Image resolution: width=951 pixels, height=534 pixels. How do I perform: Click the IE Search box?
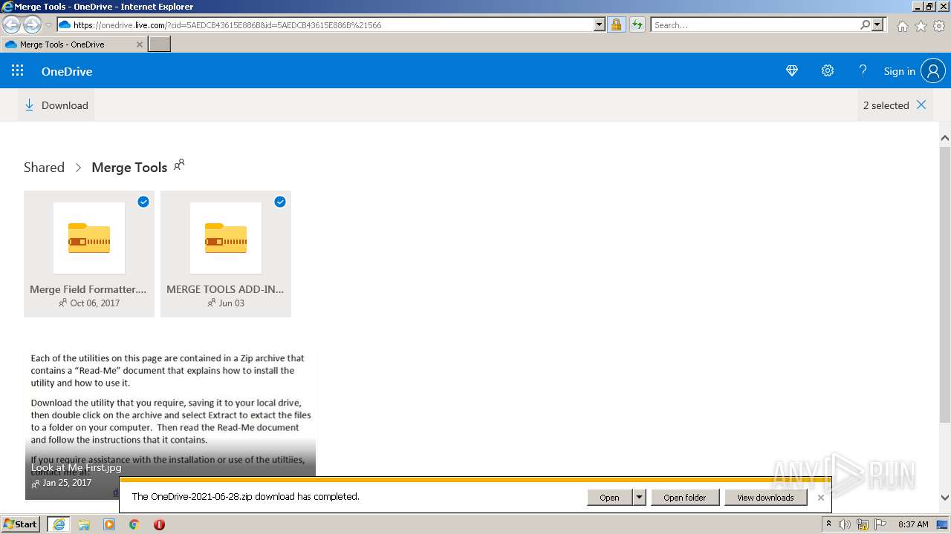(x=755, y=24)
